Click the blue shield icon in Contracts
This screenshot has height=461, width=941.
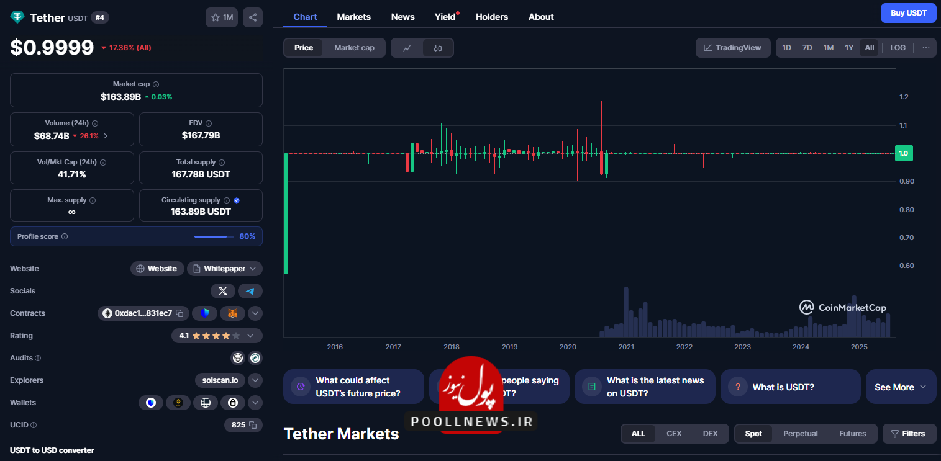[204, 313]
